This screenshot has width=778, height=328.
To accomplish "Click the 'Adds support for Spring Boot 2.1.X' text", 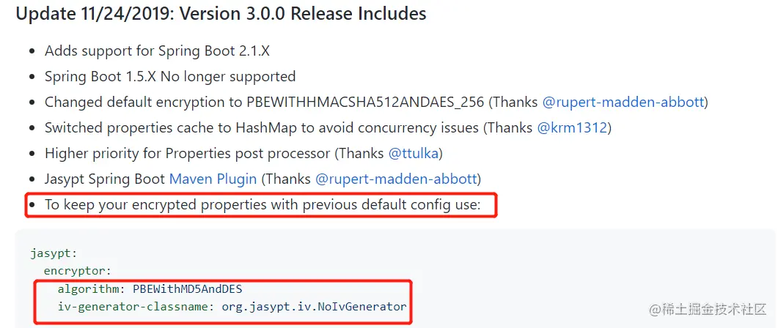I will pos(158,51).
